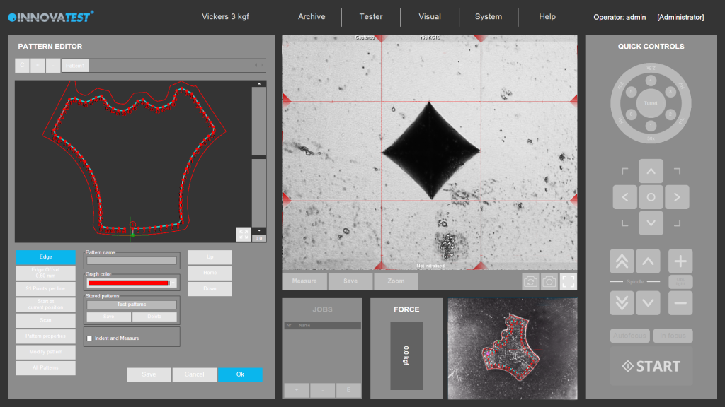Image resolution: width=725 pixels, height=407 pixels.
Task: Decrease objective light with minus button
Action: click(680, 302)
